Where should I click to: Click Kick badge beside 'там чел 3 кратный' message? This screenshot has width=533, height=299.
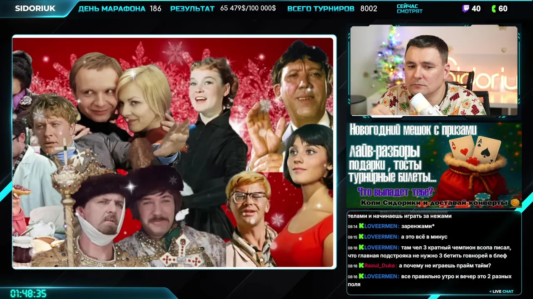[x=361, y=248]
